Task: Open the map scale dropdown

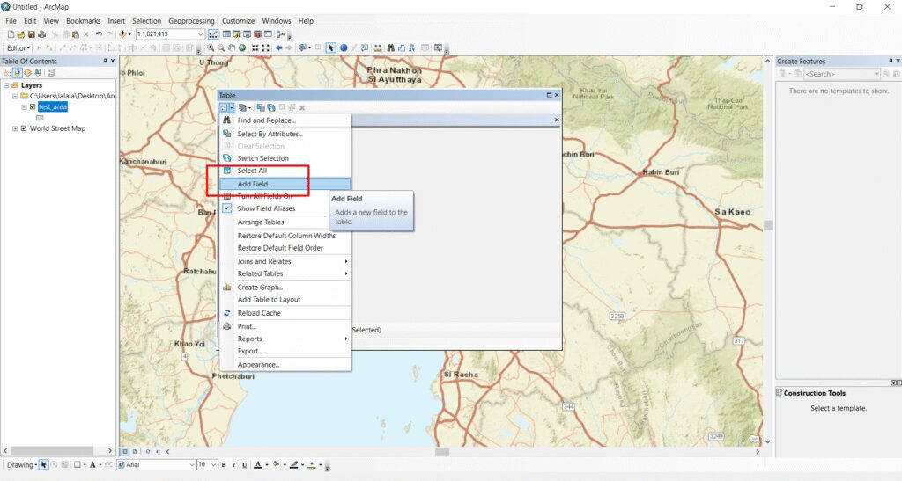Action: point(200,34)
